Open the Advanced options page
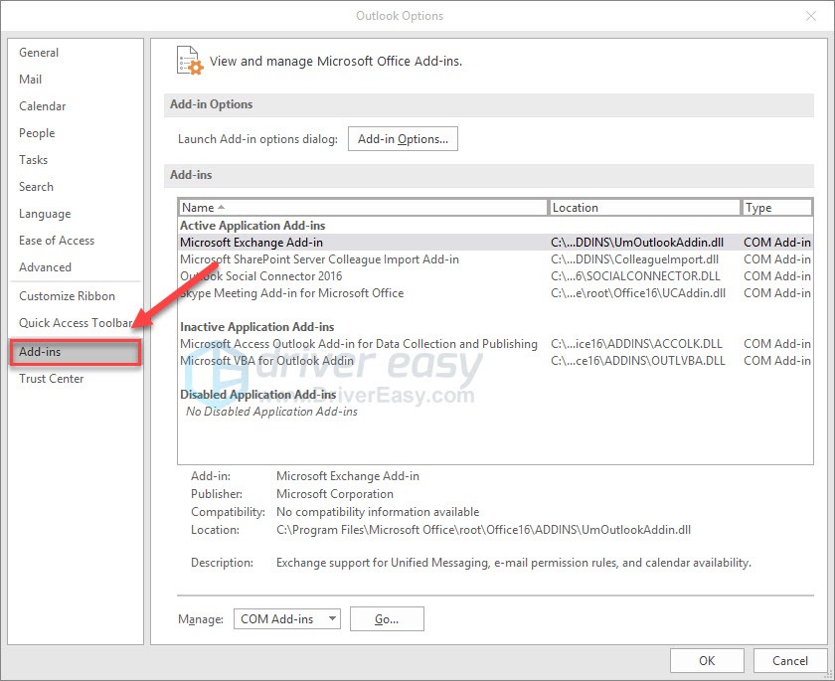Viewport: 835px width, 681px height. pyautogui.click(x=46, y=267)
